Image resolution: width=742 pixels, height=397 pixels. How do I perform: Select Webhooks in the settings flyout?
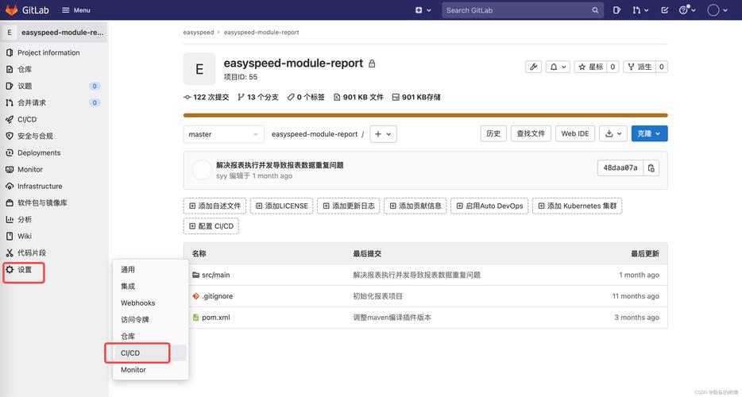pos(137,303)
